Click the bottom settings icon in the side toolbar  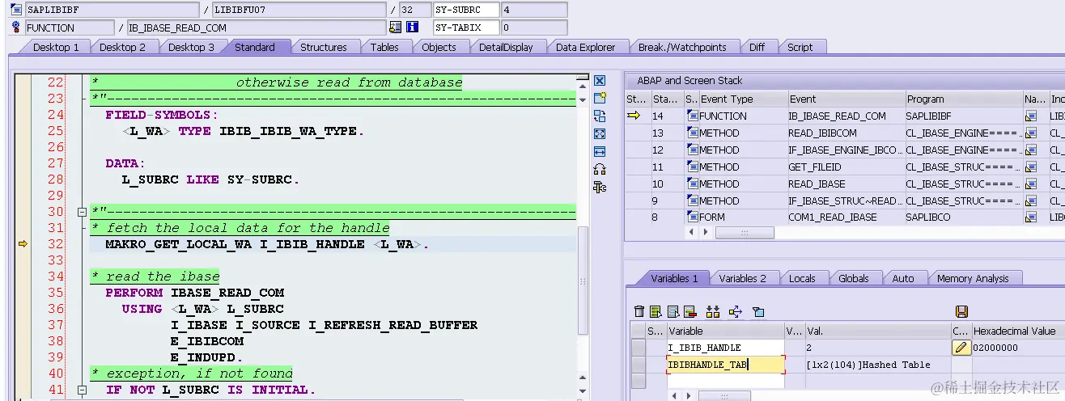click(600, 188)
